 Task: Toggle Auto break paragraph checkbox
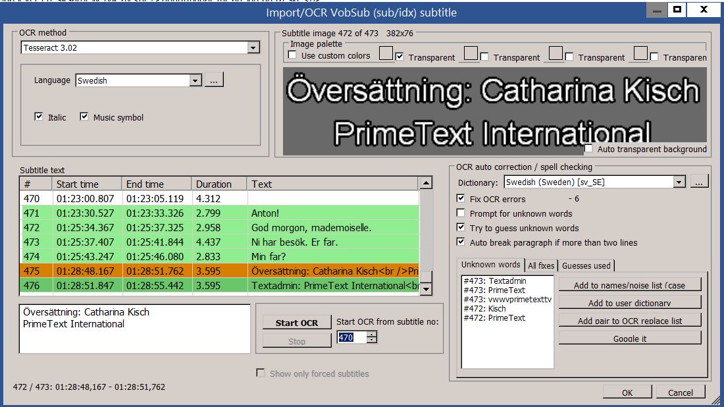pyautogui.click(x=460, y=242)
